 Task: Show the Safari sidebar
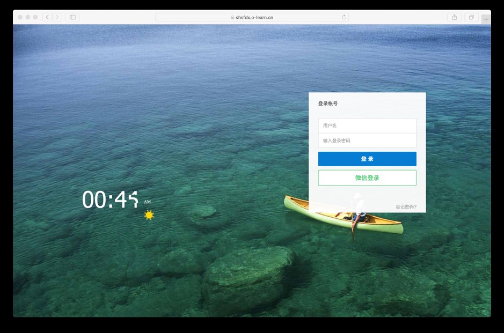pyautogui.click(x=72, y=17)
